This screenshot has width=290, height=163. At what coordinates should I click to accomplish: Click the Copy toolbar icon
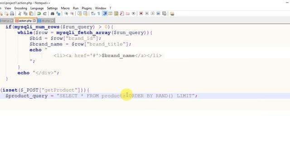click(25, 14)
